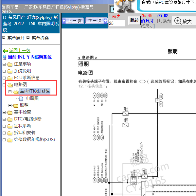Click the green back arrow icon
Screen dimensions: 196x196
[x=5, y=51]
